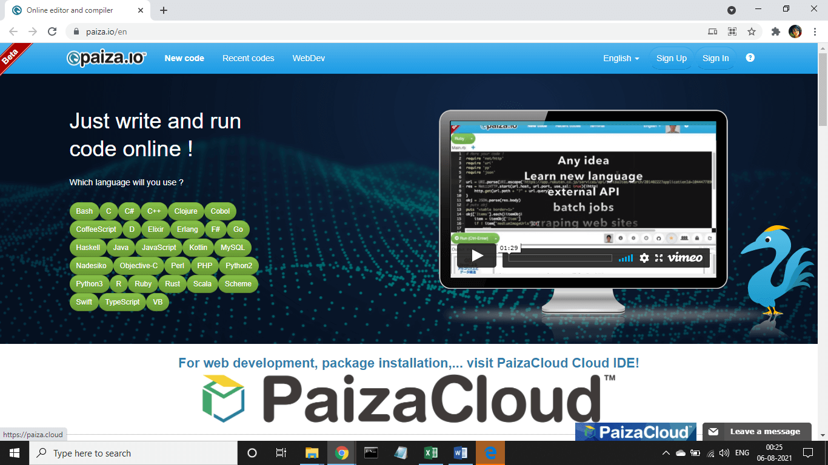
Task: Open video settings gear icon
Action: [x=644, y=258]
